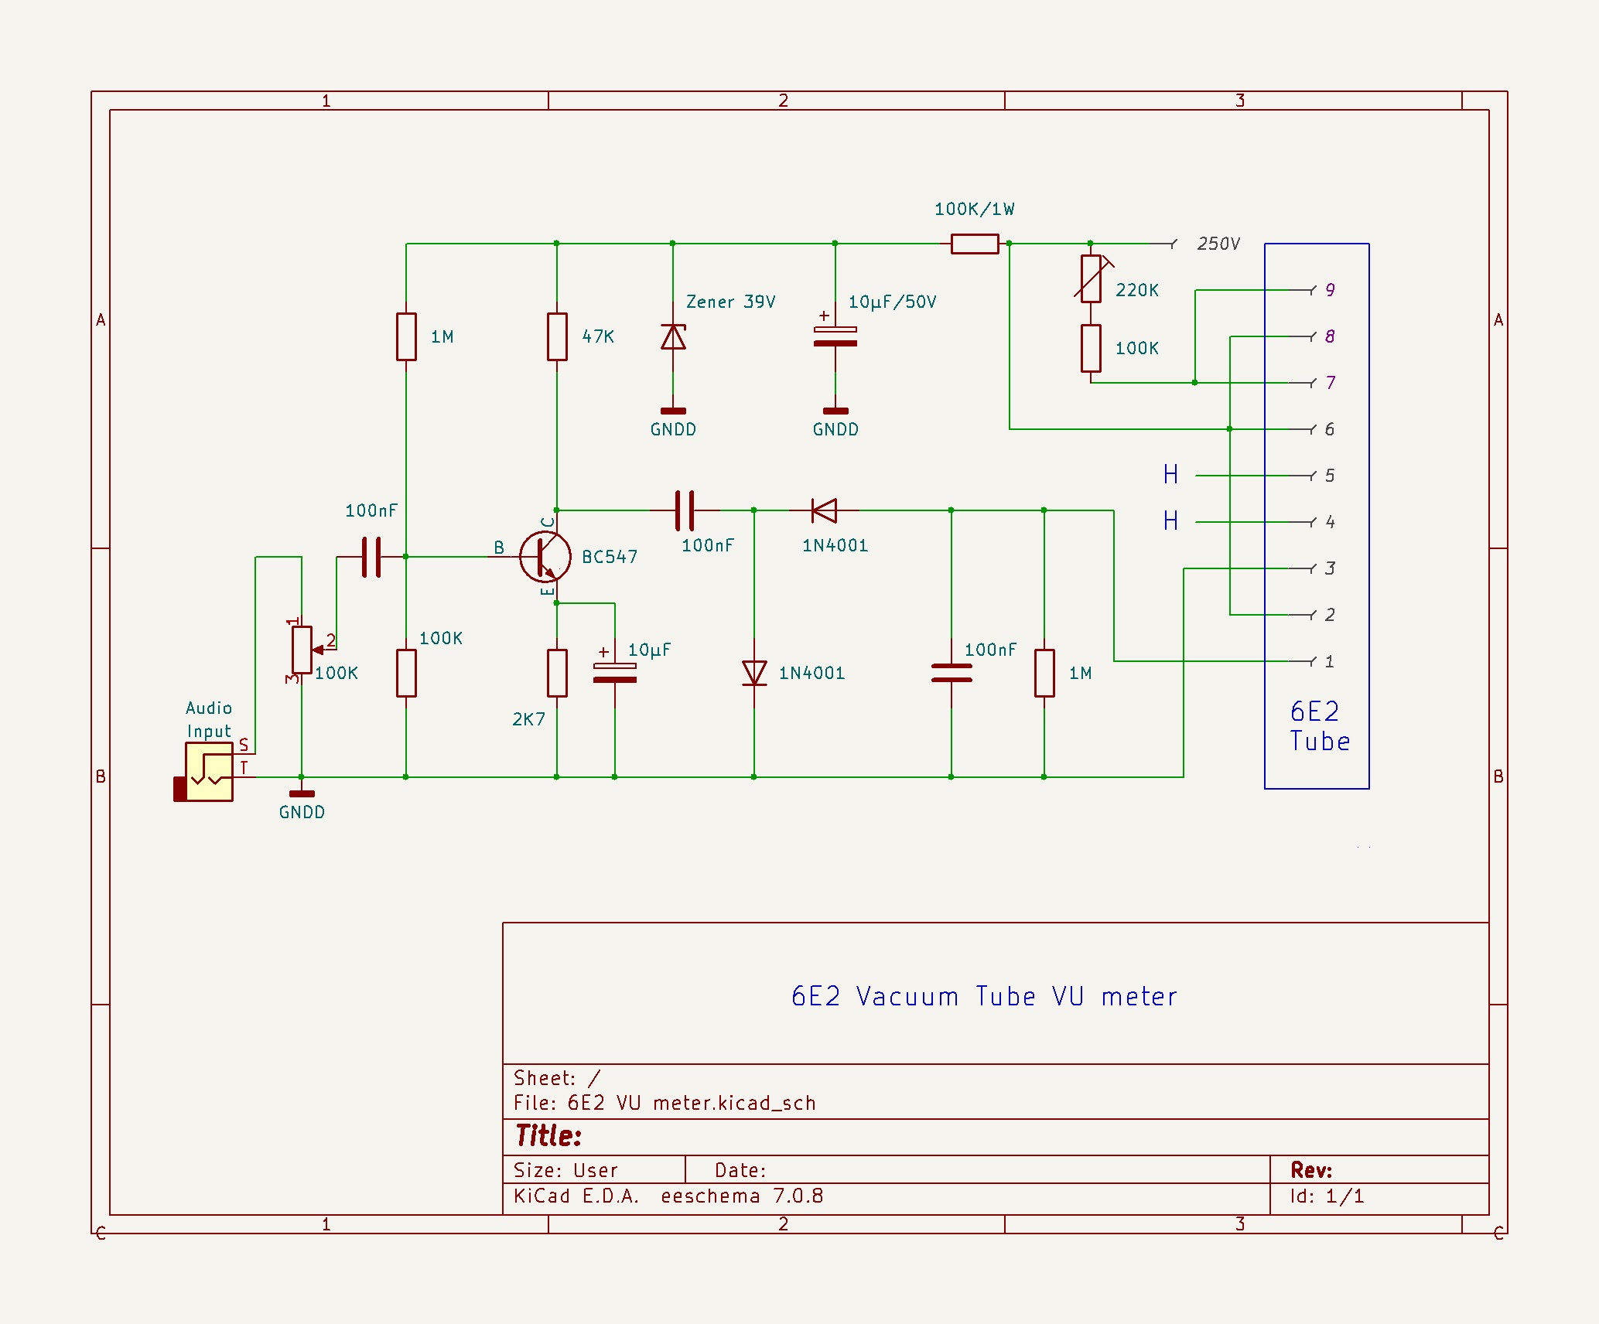Select the GNDD symbol under the Zener

(673, 412)
